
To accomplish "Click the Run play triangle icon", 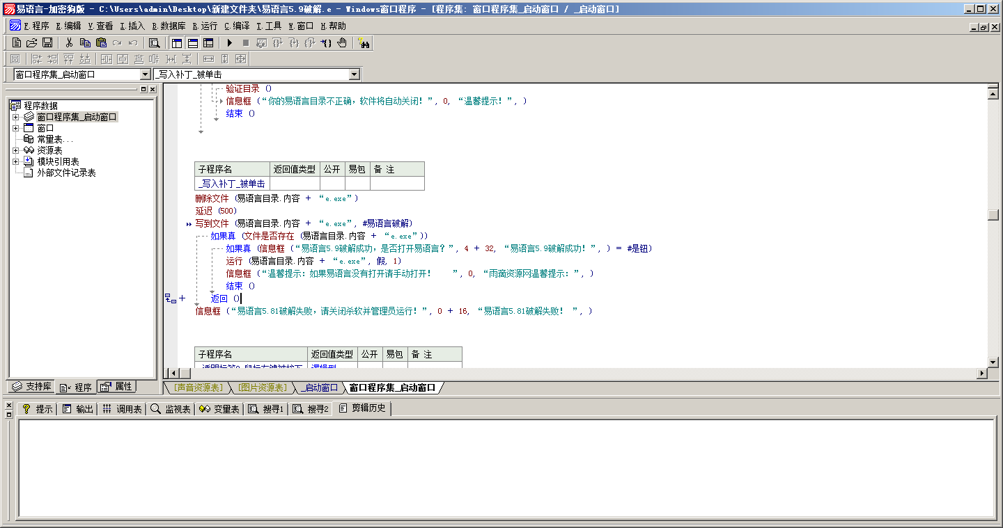I will (x=230, y=43).
